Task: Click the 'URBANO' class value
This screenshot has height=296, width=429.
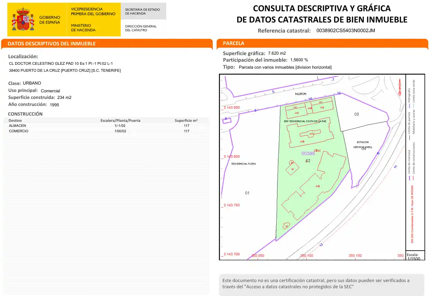Action: [32, 83]
